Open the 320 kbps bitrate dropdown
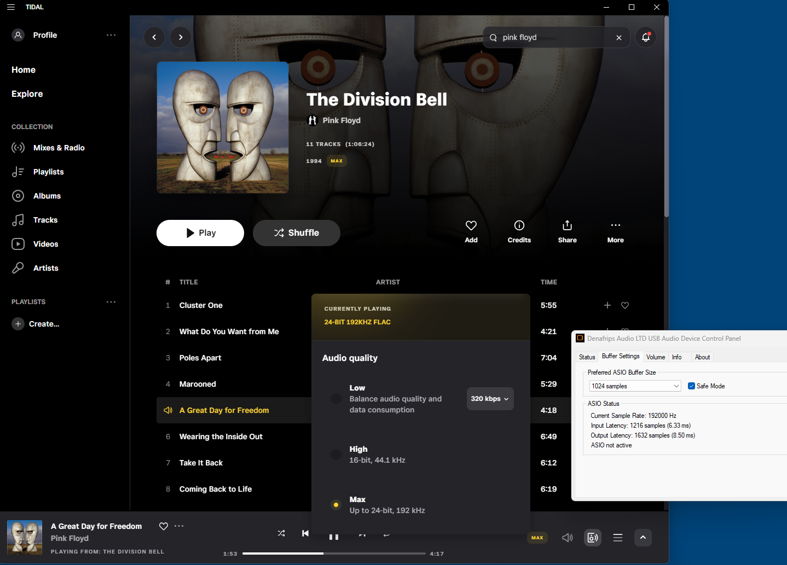Image resolution: width=787 pixels, height=565 pixels. pos(490,399)
